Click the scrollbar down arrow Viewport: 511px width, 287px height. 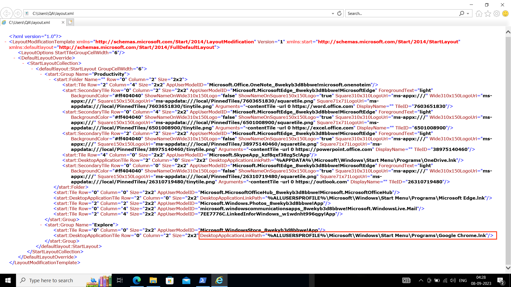[508, 268]
